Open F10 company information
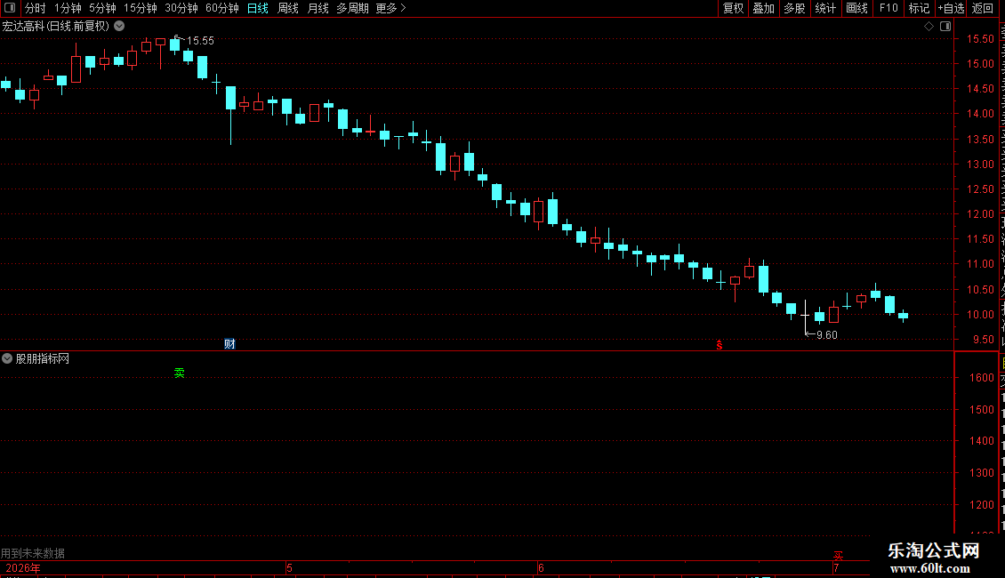Image resolution: width=1005 pixels, height=578 pixels. (888, 8)
